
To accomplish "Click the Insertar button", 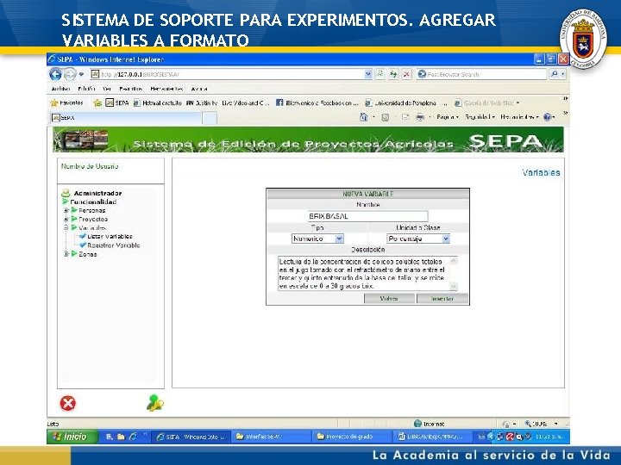I will [x=442, y=299].
